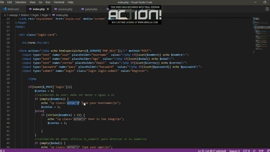Click the 'style.css' href on line 14
This screenshot has width=270, height=152.
[x=73, y=19]
